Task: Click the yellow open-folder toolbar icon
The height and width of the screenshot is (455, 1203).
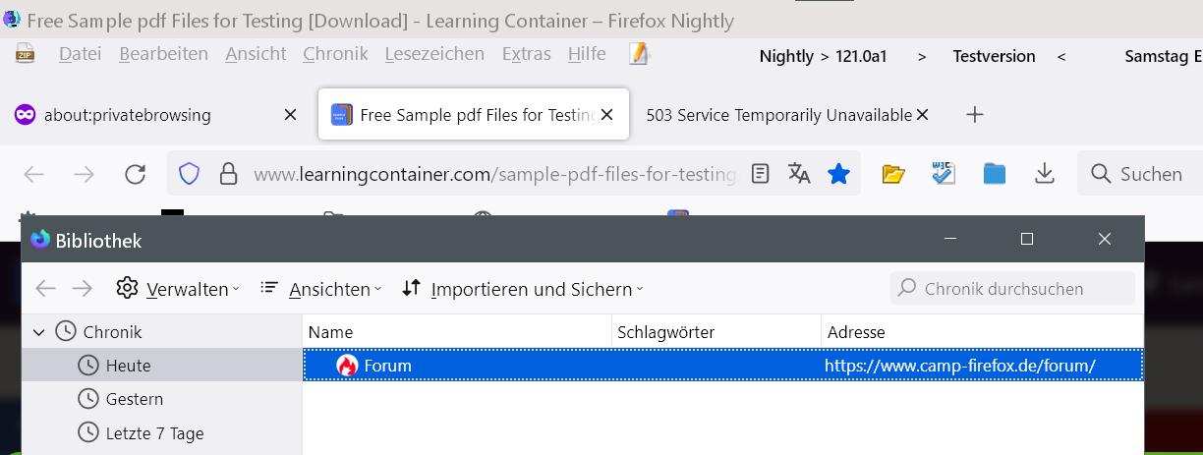Action: point(892,175)
